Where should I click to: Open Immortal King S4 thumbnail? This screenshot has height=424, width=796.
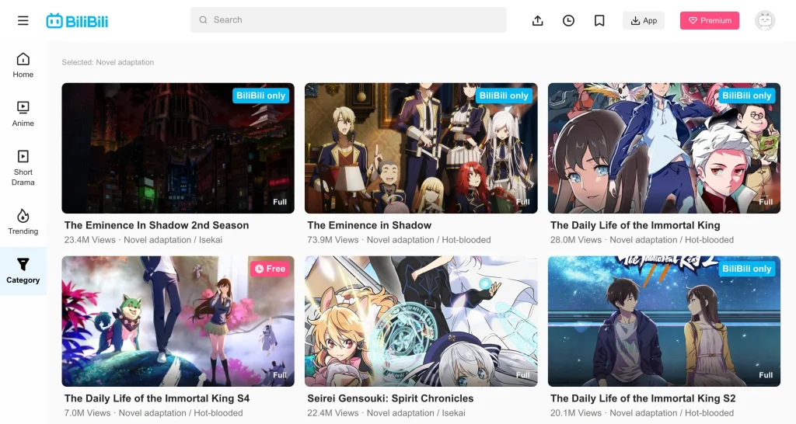tap(178, 321)
